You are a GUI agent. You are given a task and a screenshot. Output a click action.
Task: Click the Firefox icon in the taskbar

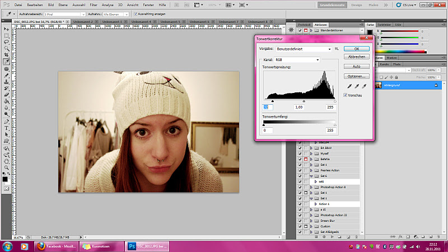(x=40, y=246)
